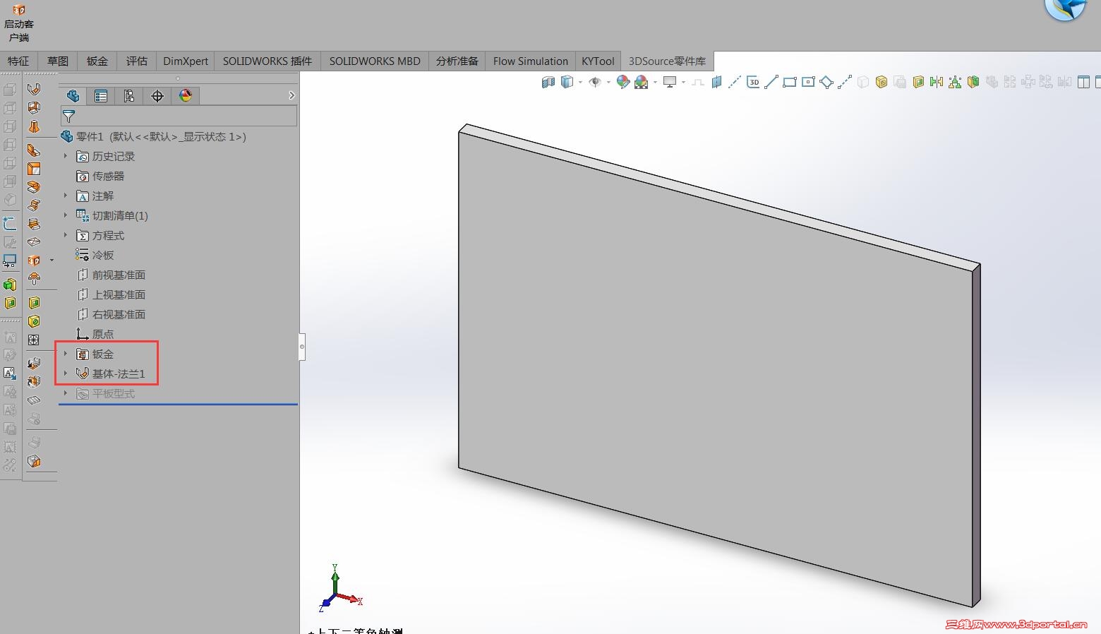Select the Extruded Cut tool icon
This screenshot has width=1101, height=634.
34,303
